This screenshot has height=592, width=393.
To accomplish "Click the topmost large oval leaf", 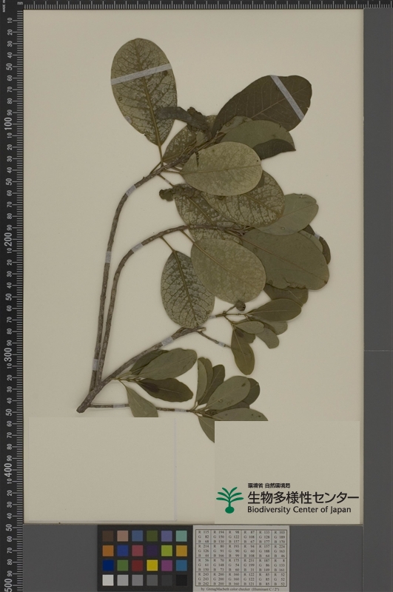I will coord(144,90).
